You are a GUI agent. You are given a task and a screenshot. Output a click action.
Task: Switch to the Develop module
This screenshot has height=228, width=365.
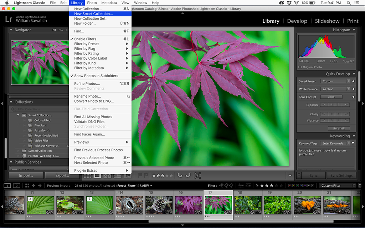[x=297, y=21]
